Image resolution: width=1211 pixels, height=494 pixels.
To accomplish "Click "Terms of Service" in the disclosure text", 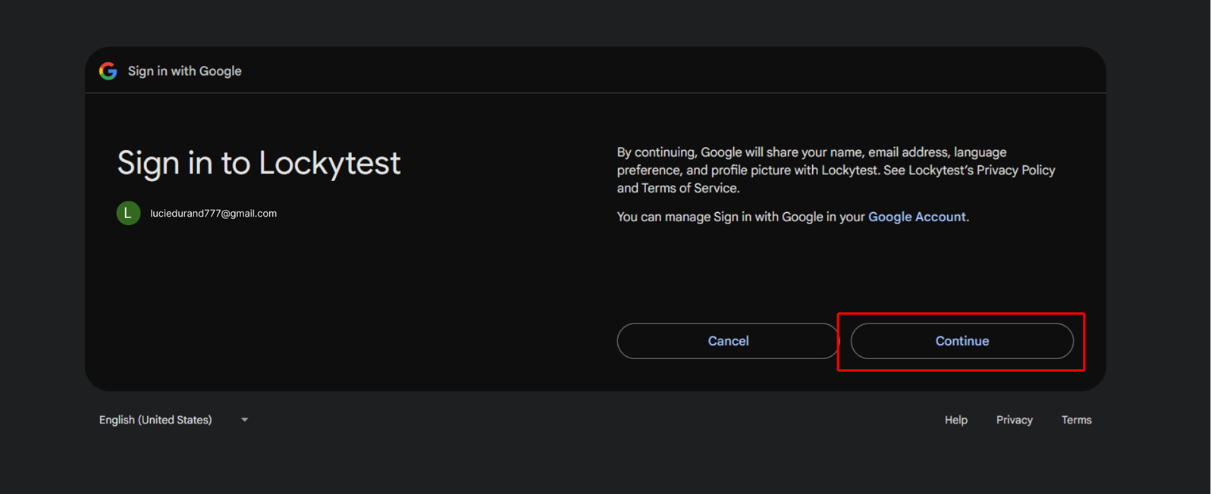I will point(689,188).
